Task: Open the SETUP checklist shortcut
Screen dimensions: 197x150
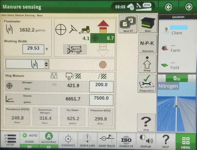Action: pyautogui.click(x=10, y=140)
